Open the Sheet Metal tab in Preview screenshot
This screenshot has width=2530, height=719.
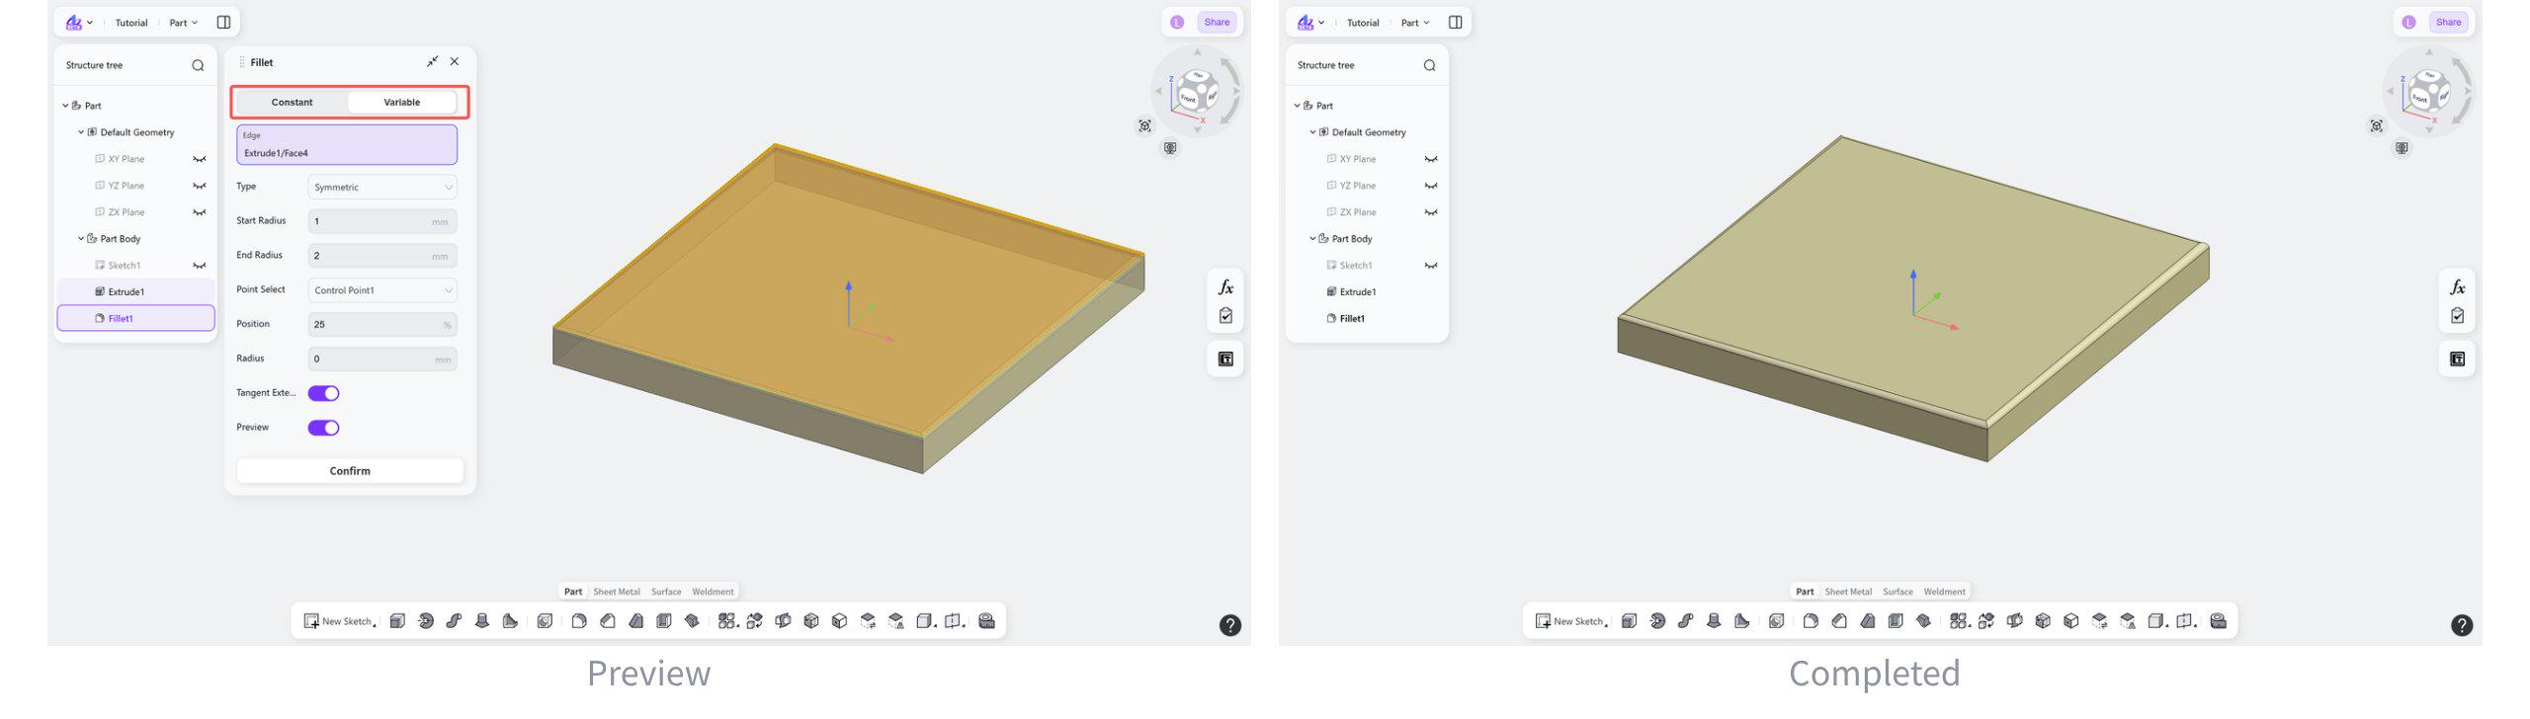click(x=617, y=592)
